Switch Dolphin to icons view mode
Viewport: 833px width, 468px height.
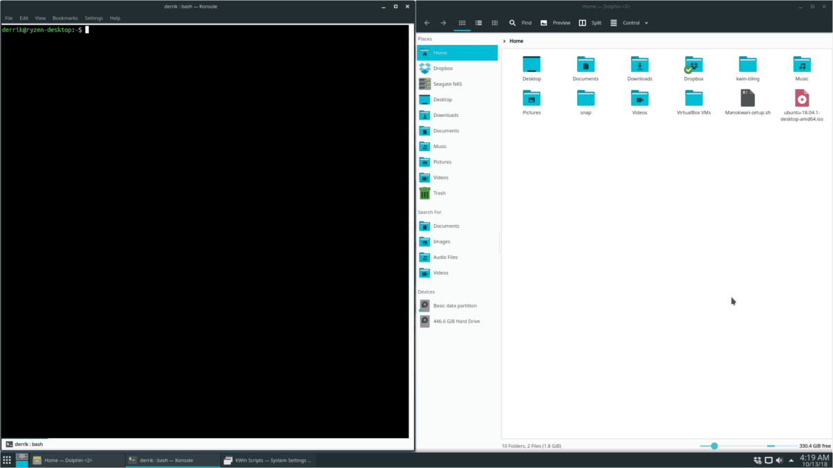tap(462, 23)
